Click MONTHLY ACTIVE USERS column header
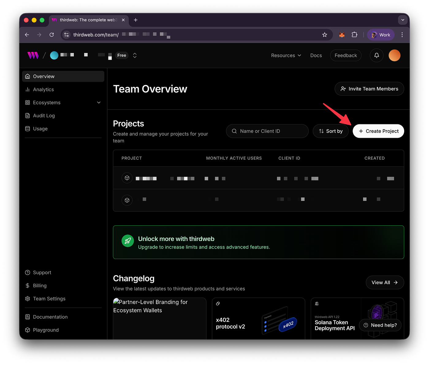 pos(234,158)
